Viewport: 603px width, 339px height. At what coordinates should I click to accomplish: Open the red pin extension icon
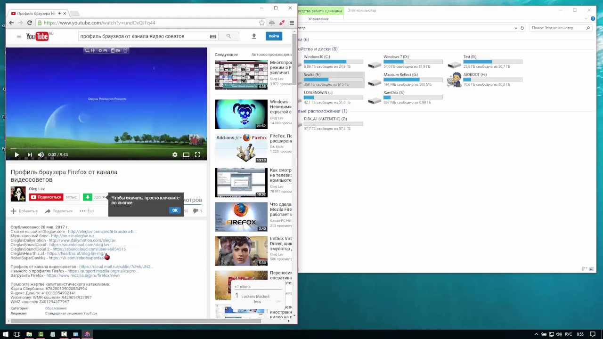click(x=282, y=23)
